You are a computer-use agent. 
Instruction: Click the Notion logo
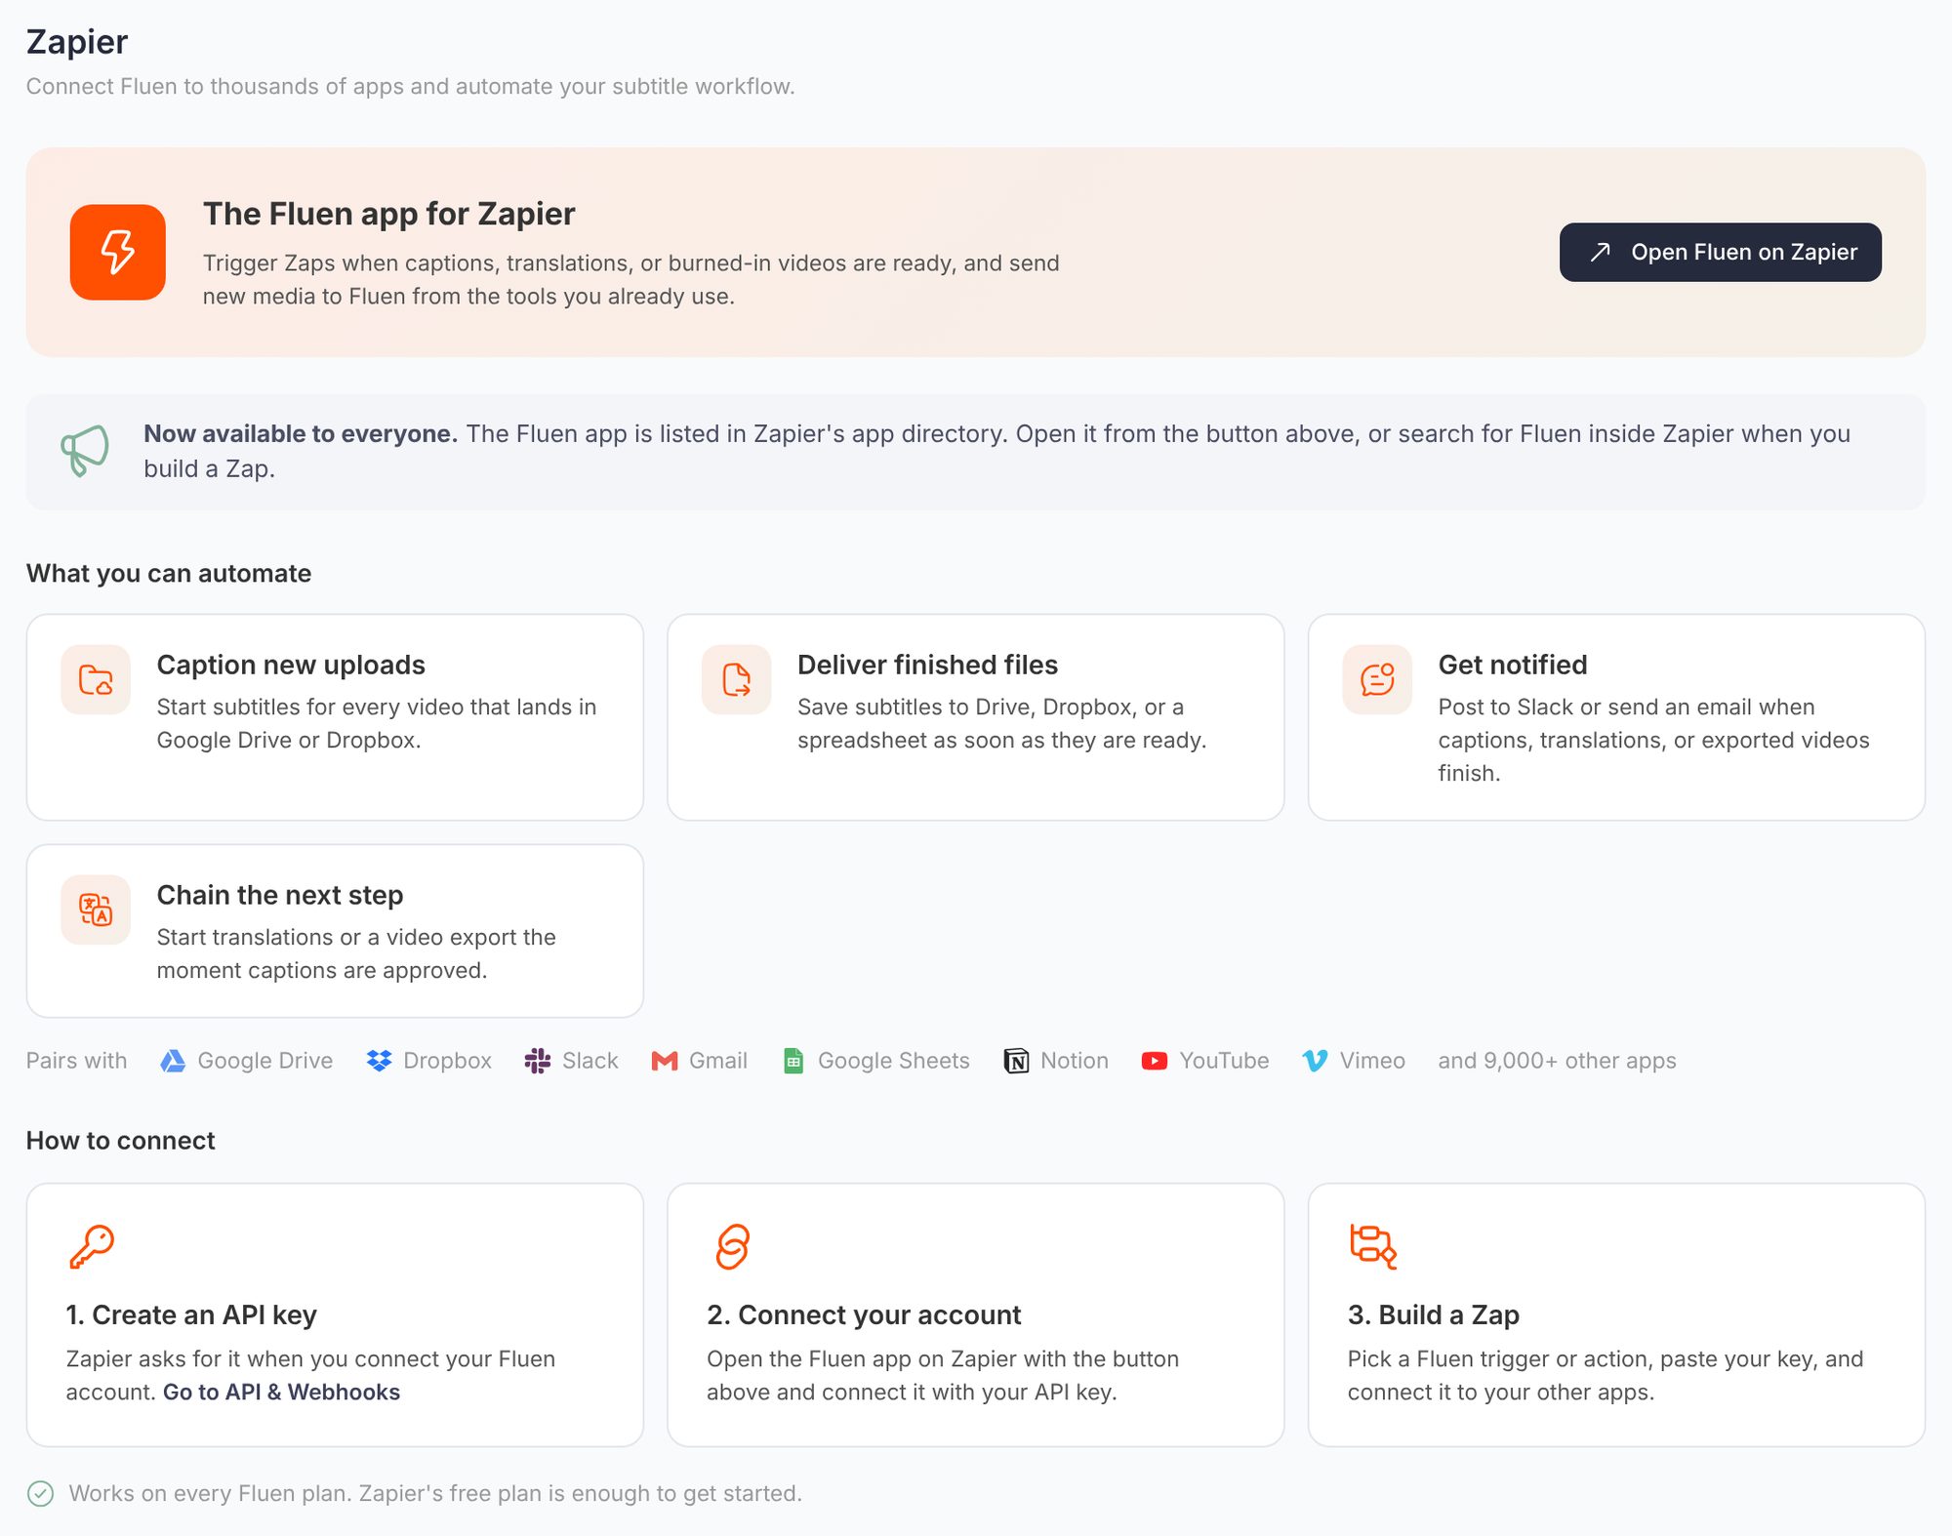pos(1016,1061)
